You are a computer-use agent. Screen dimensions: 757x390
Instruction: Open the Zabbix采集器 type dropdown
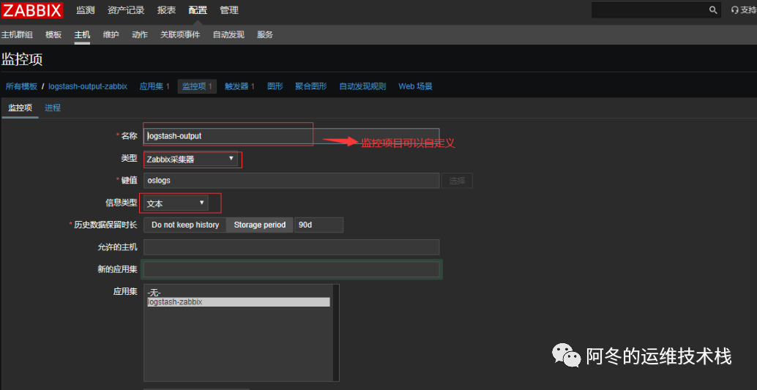pos(192,159)
